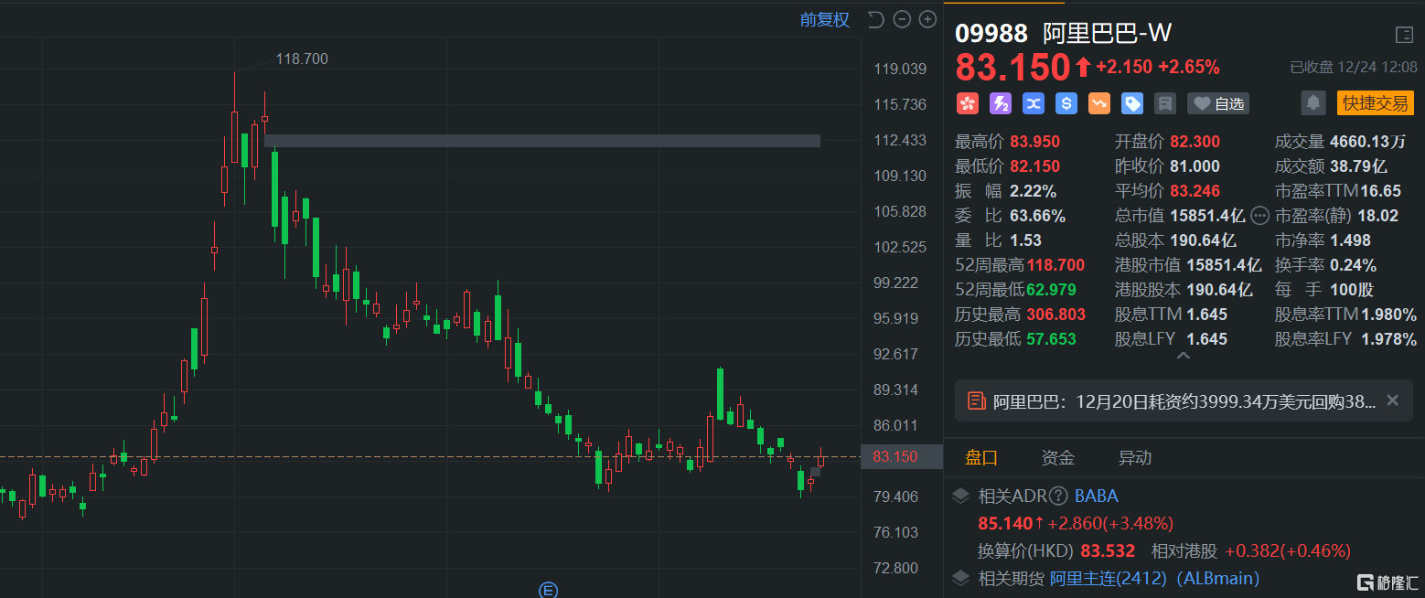Click the 换手率 0.24% value
The image size is (1425, 598).
(1353, 265)
